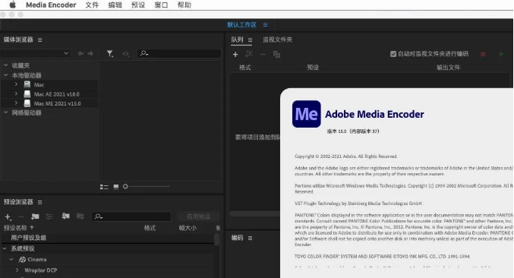Select the Mac drive icon
Screen dimensions: 514x278
pos(27,84)
